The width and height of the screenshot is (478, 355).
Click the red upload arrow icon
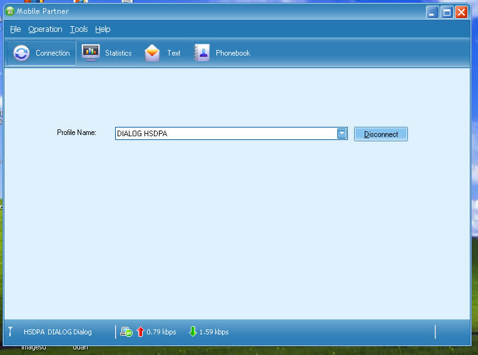[x=140, y=331]
